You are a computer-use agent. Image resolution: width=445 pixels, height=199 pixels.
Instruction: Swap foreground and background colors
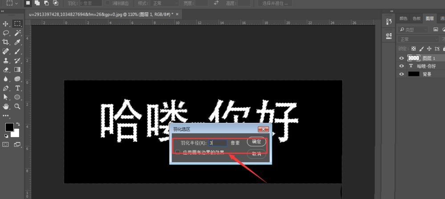click(18, 124)
